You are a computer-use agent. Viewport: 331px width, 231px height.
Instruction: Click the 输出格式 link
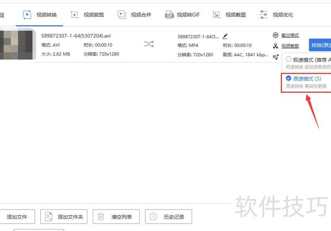[x=290, y=36]
